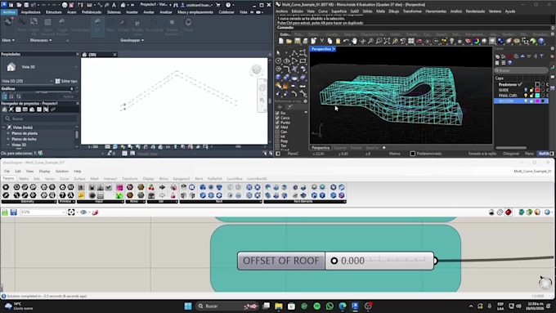Click the Grasshopper zoom extents icon

click(x=71, y=212)
